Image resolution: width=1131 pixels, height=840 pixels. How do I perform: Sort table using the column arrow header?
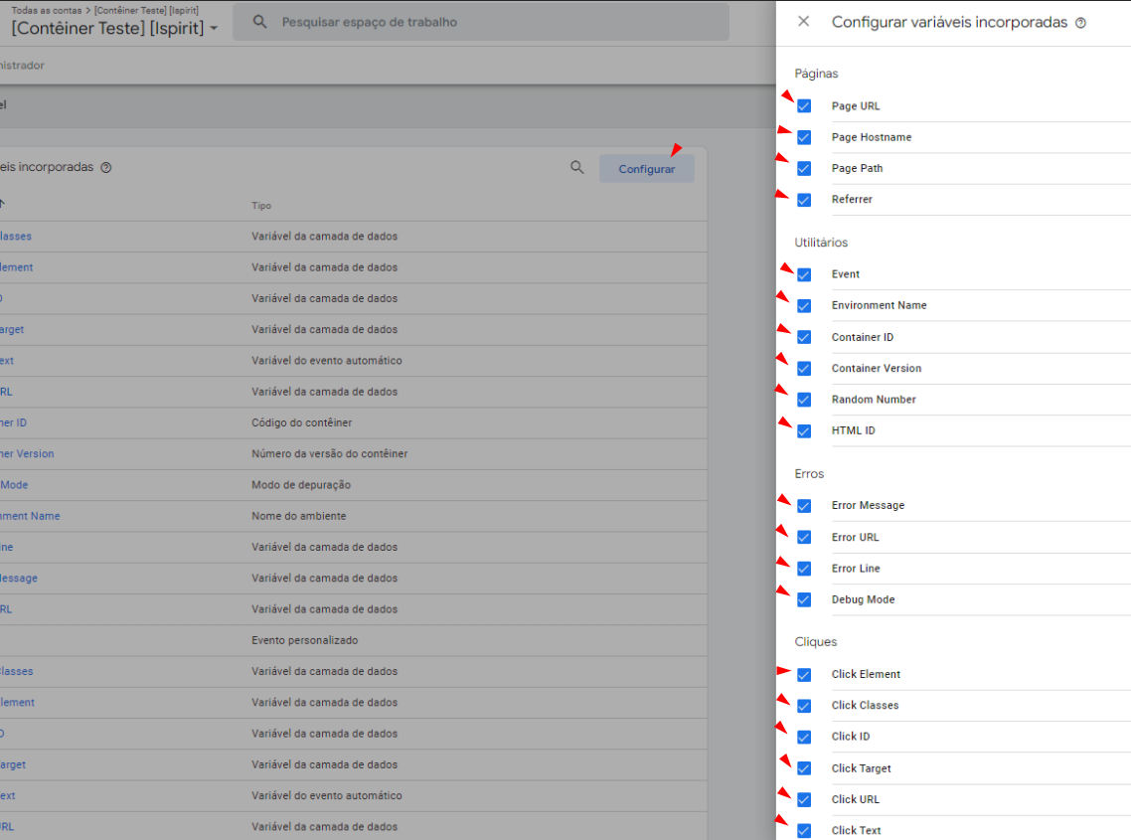tap(2, 205)
